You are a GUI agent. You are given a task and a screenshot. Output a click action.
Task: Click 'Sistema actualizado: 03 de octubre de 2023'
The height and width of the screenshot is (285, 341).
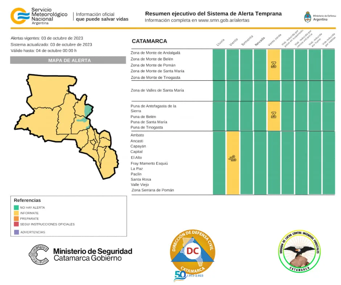(x=51, y=44)
